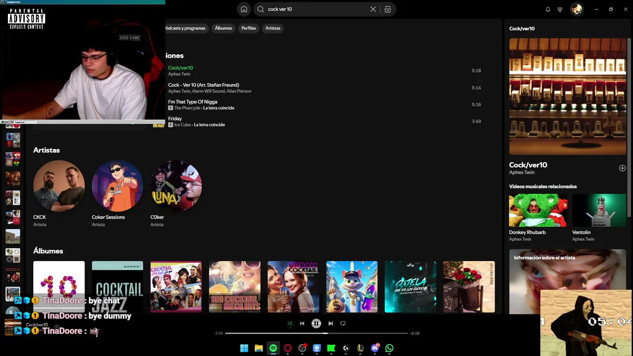Open notifications bell icon
This screenshot has width=633, height=356.
click(x=548, y=9)
